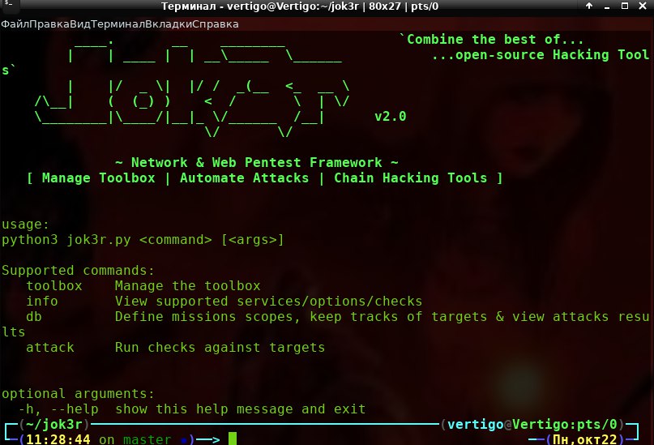Click the roll-up arrow window button
Image resolution: width=654 pixels, height=445 pixels.
(589, 6)
